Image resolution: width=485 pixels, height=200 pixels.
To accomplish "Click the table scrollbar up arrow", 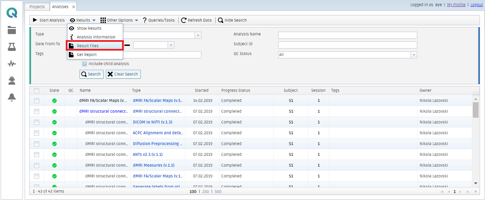I will (476, 99).
